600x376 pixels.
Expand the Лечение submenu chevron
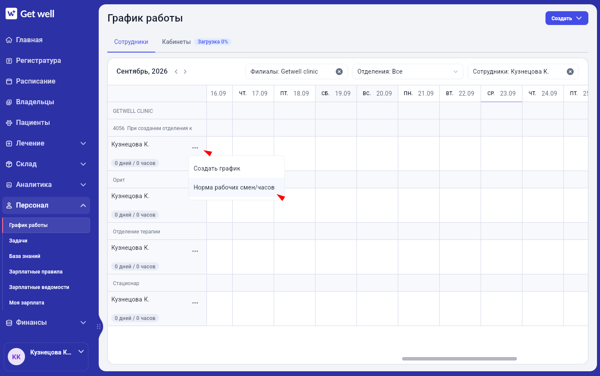click(83, 143)
